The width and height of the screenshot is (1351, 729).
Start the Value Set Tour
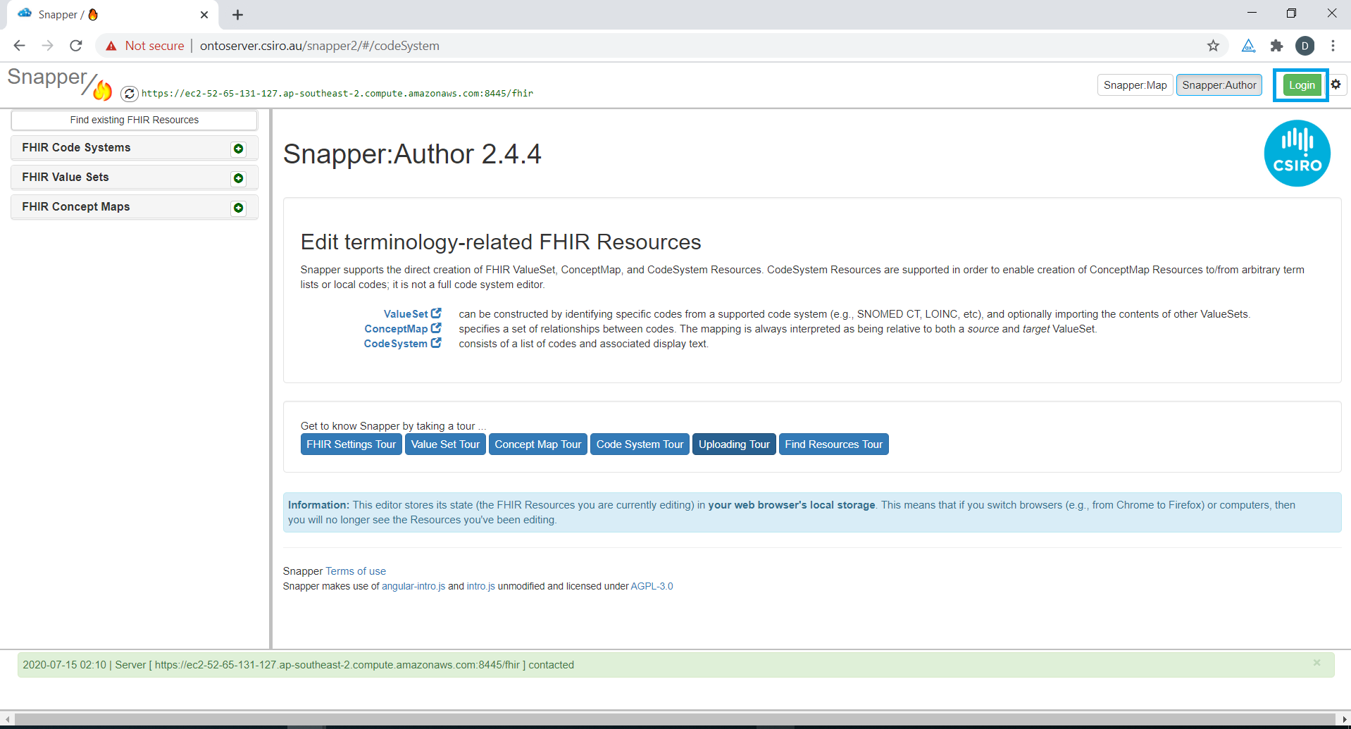coord(445,444)
